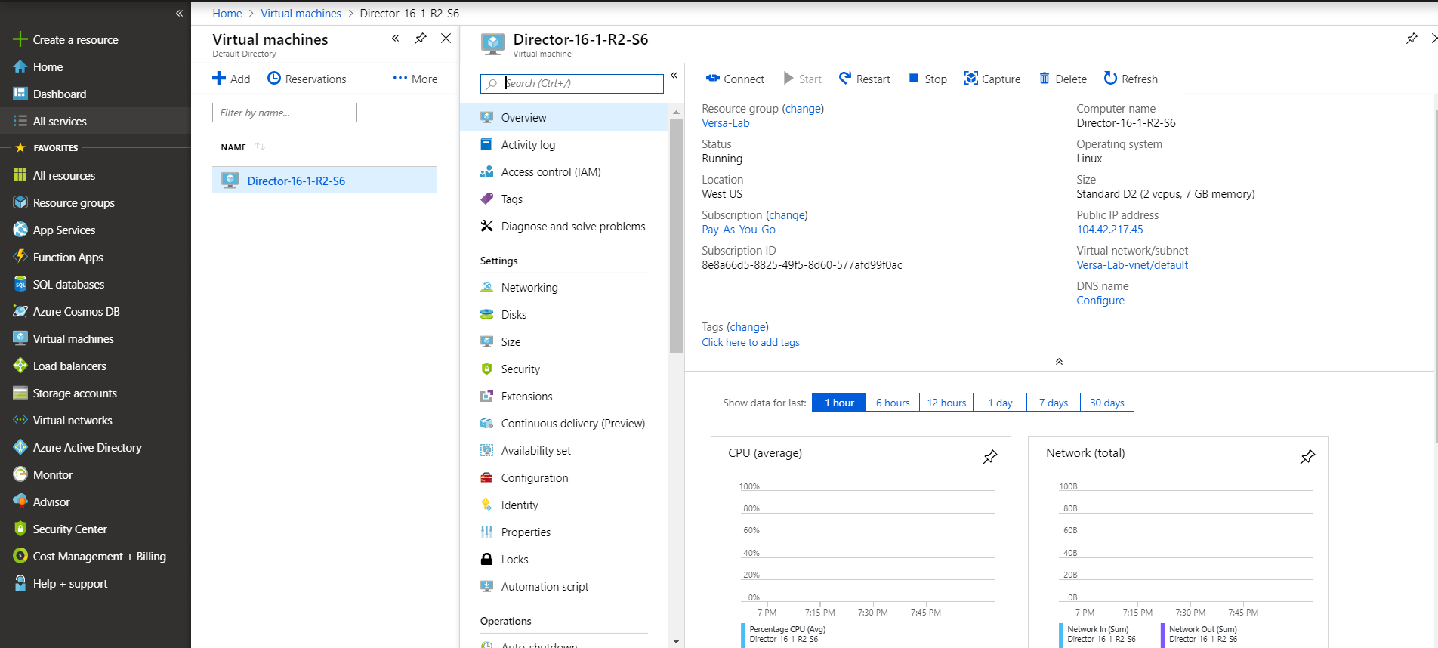The height and width of the screenshot is (648, 1438).
Task: Open Reservations in Virtual machines blade
Action: [x=307, y=79]
